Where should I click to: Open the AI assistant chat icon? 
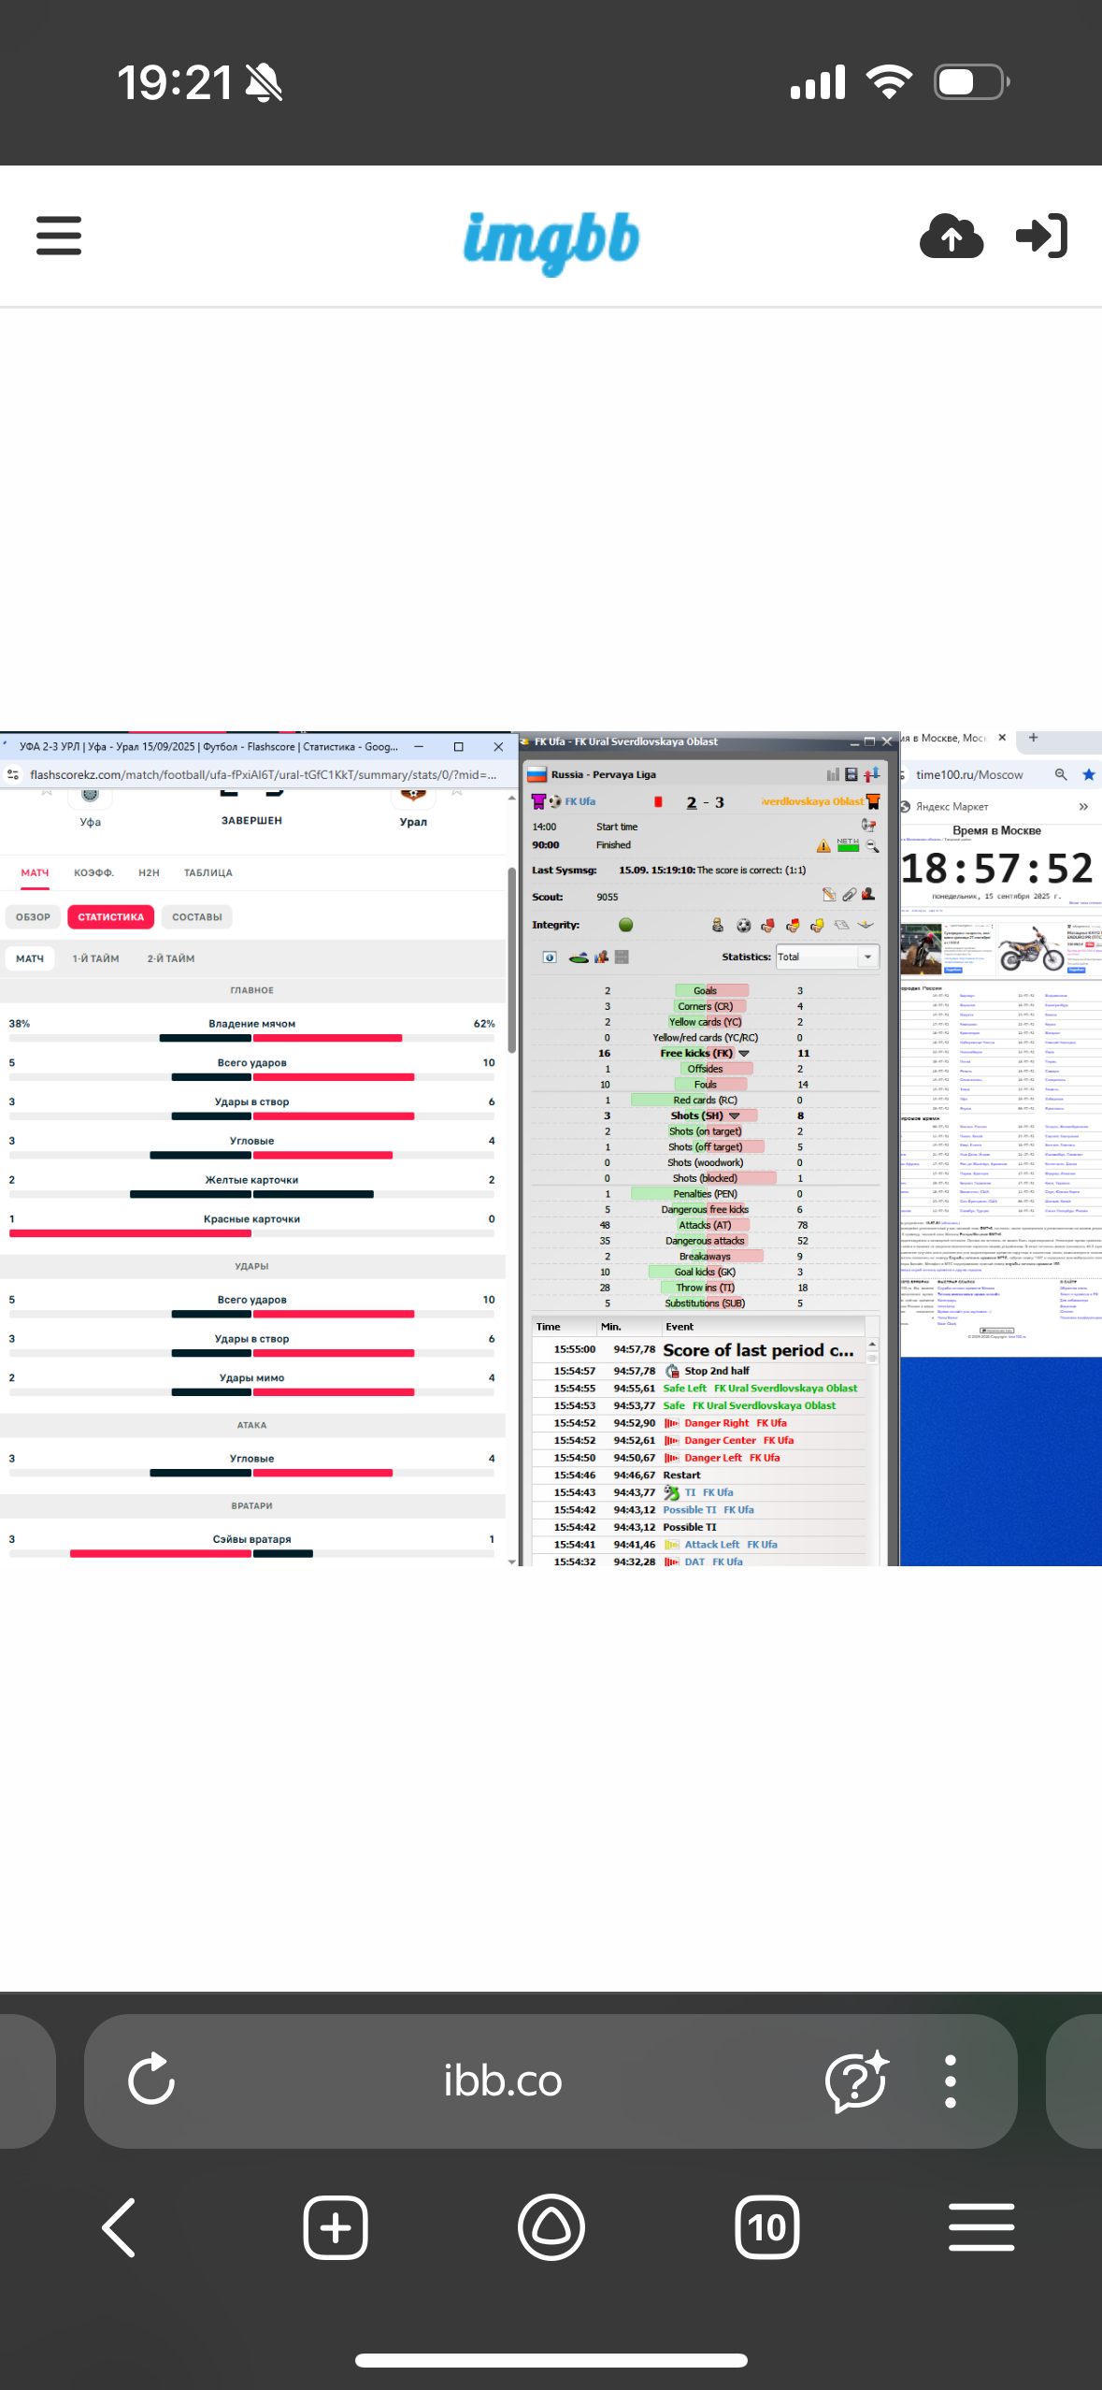coord(855,2080)
